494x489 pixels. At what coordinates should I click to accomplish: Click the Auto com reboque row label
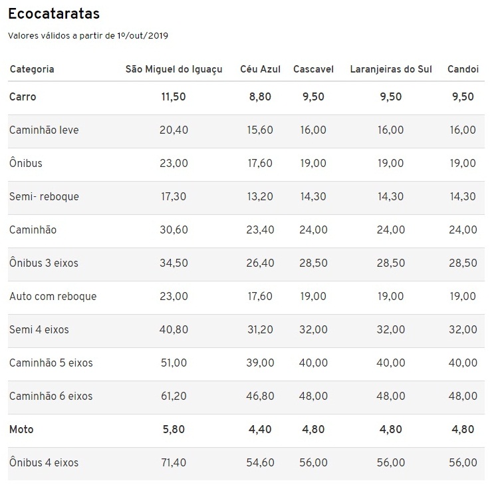click(x=53, y=296)
